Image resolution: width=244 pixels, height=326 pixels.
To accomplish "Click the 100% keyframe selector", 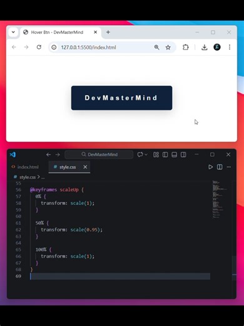I will pyautogui.click(x=41, y=250).
